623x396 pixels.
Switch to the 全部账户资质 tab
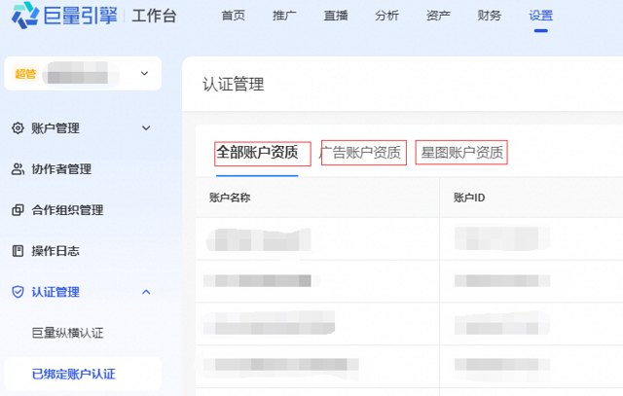[257, 152]
